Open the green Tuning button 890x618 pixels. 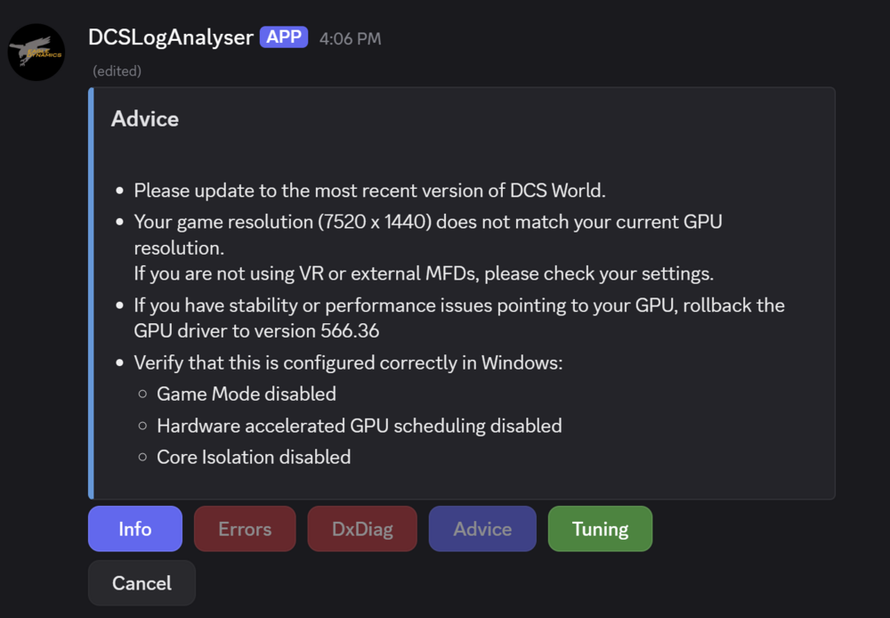(x=600, y=529)
